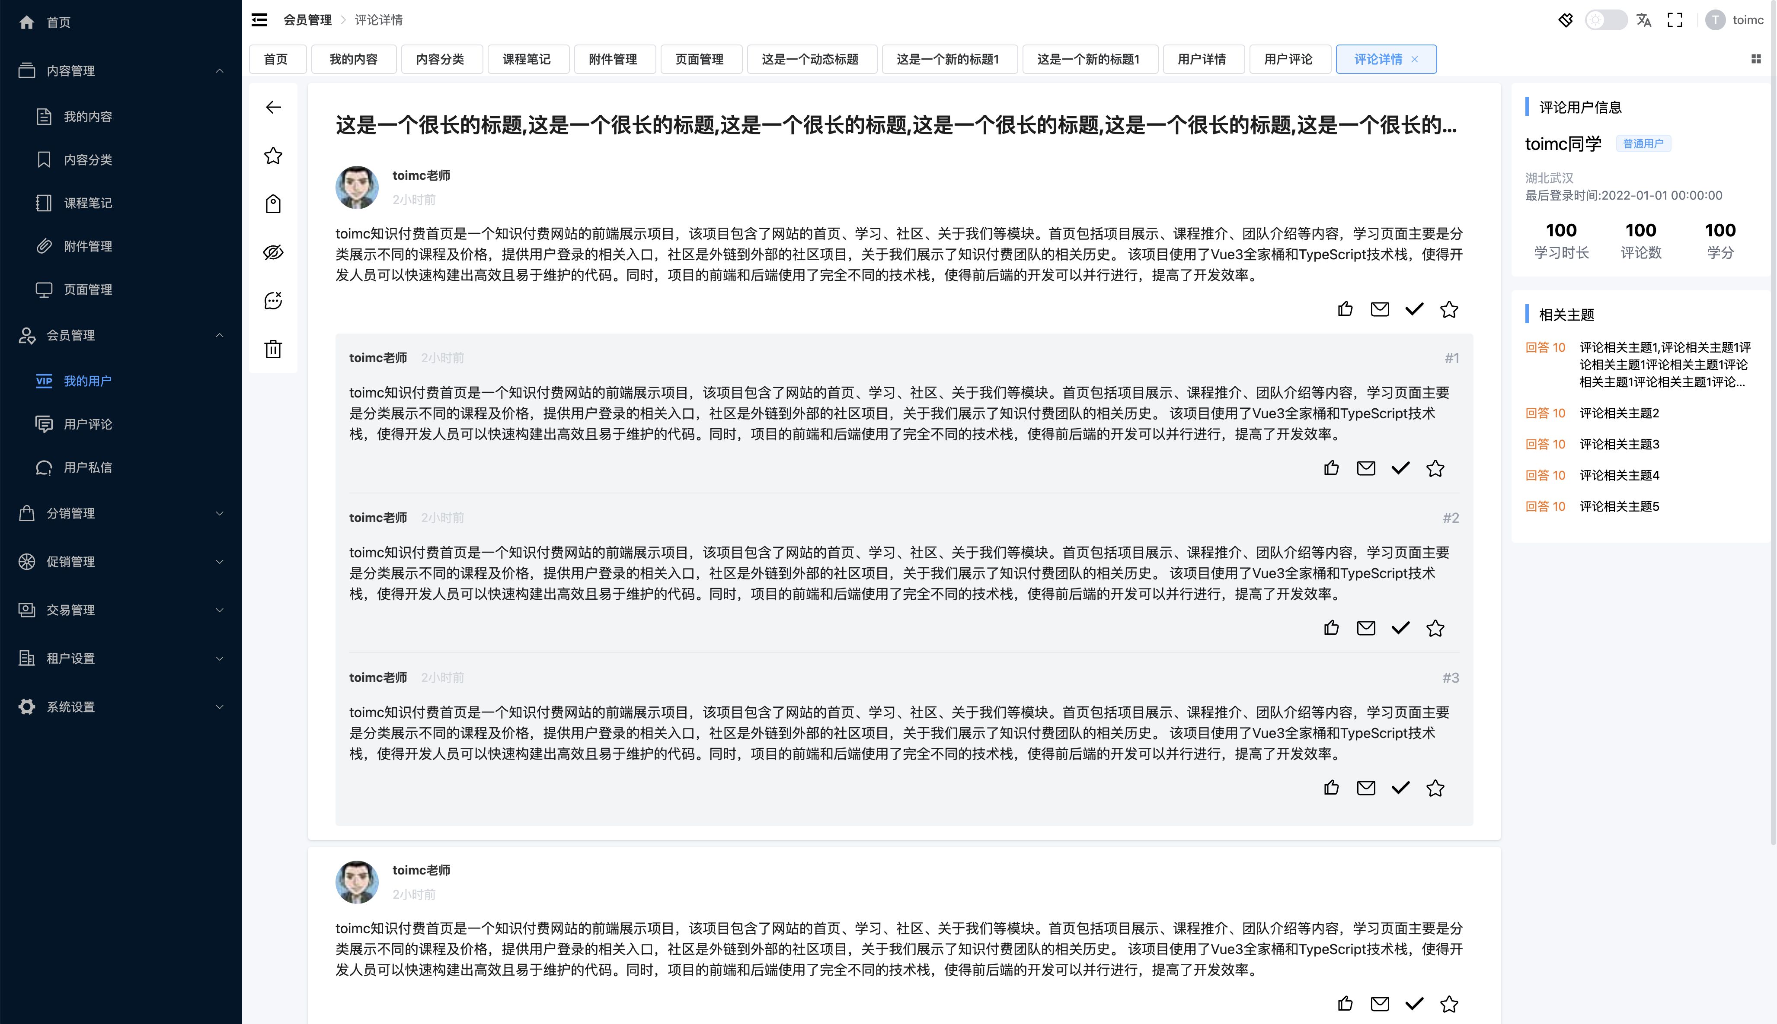The height and width of the screenshot is (1024, 1777).
Task: Toggle dark mode switch in header
Action: (1605, 20)
